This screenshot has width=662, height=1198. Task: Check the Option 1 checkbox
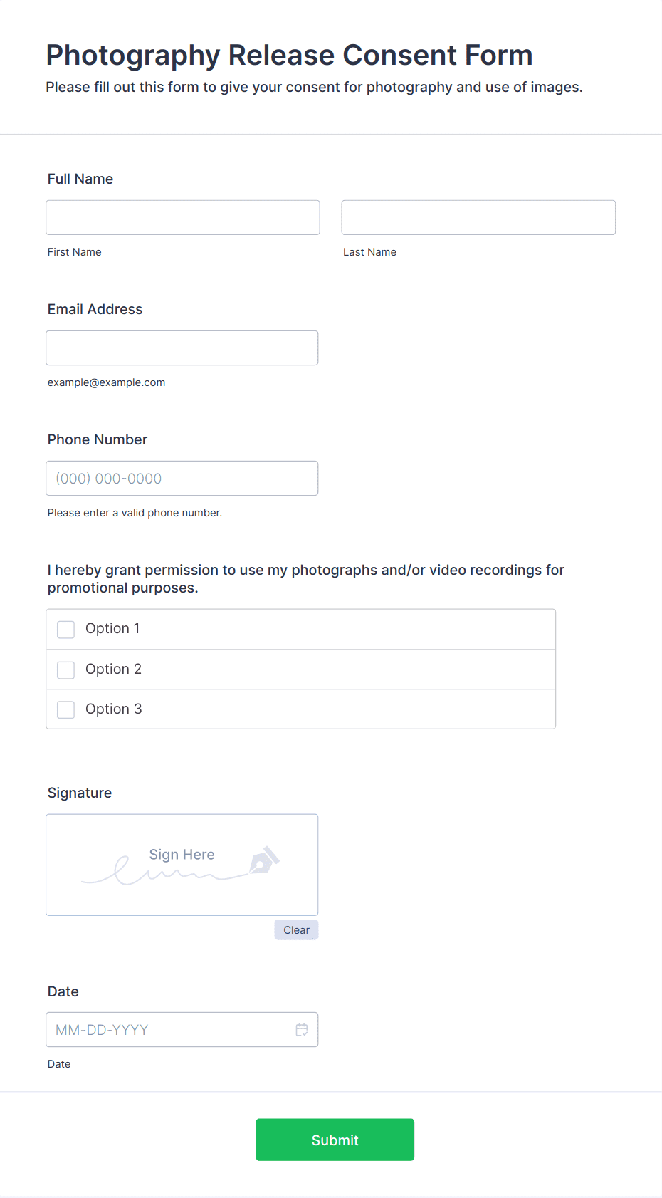pyautogui.click(x=65, y=630)
